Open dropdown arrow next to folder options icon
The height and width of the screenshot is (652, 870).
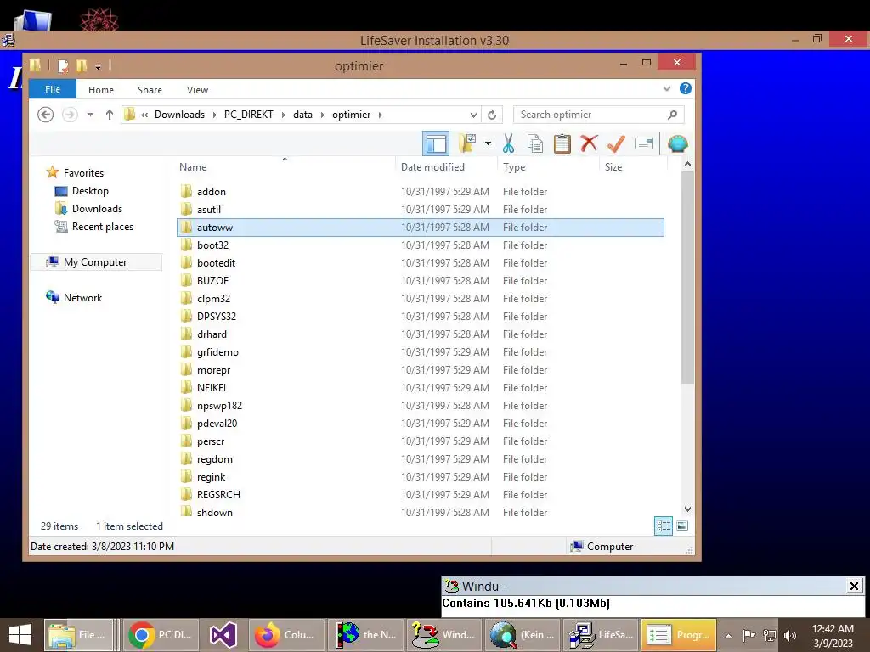pos(488,143)
